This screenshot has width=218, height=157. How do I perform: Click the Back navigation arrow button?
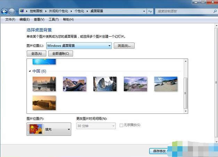pyautogui.click(x=5, y=11)
